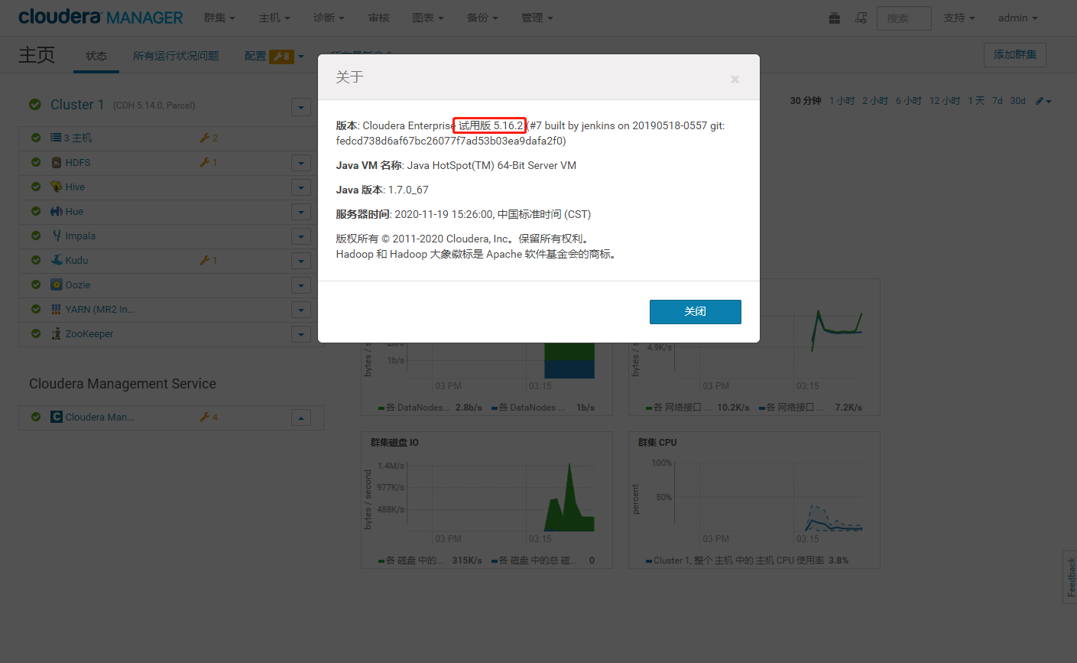Open the admin user menu

[1018, 18]
